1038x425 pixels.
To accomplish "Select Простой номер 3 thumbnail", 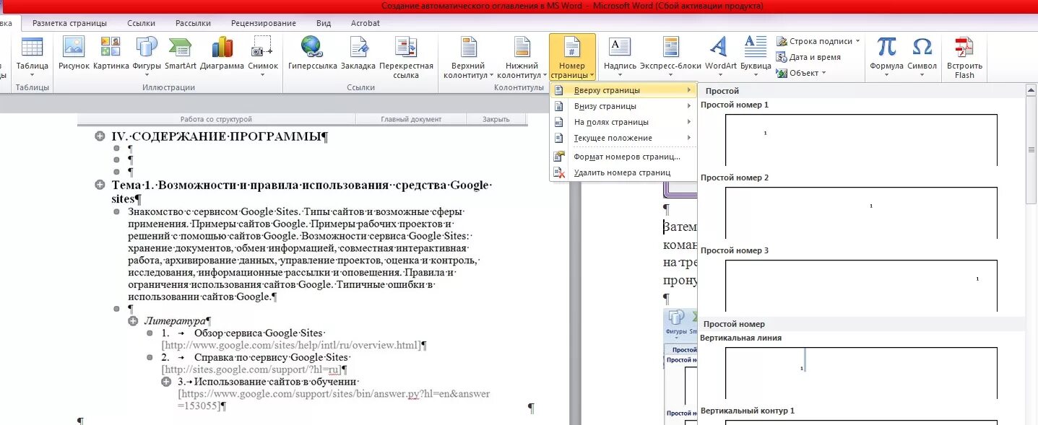I will pos(861,285).
